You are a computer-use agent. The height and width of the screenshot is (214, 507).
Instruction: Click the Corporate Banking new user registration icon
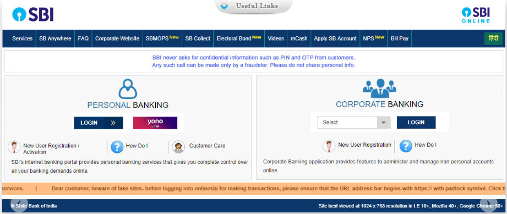[x=329, y=146]
